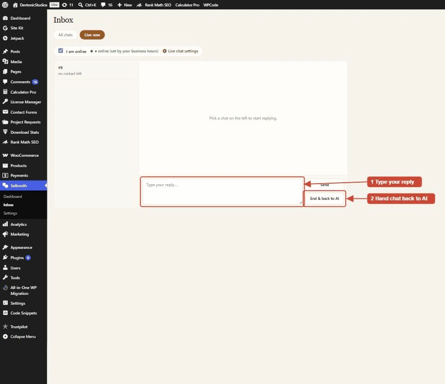Screen dimensions: 445x384
Task: Click Pages icon in sidebar
Action: tap(5, 72)
